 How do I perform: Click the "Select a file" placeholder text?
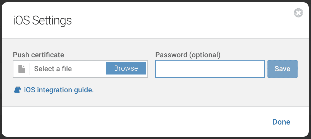pos(53,69)
